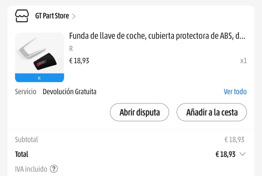Open the car key case product thumbnail
Screen dimensions: 262x176
[40, 57]
